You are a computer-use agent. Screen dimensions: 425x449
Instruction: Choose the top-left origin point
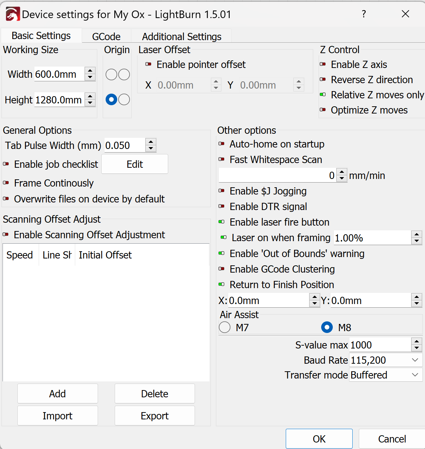(x=111, y=74)
